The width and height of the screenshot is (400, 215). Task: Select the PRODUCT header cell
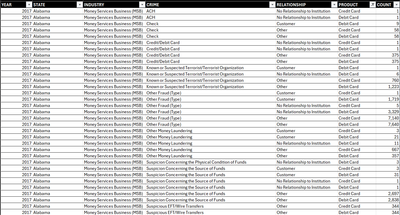[357, 5]
